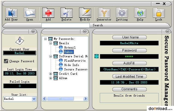Click the Add User toolbar icon

point(11,13)
